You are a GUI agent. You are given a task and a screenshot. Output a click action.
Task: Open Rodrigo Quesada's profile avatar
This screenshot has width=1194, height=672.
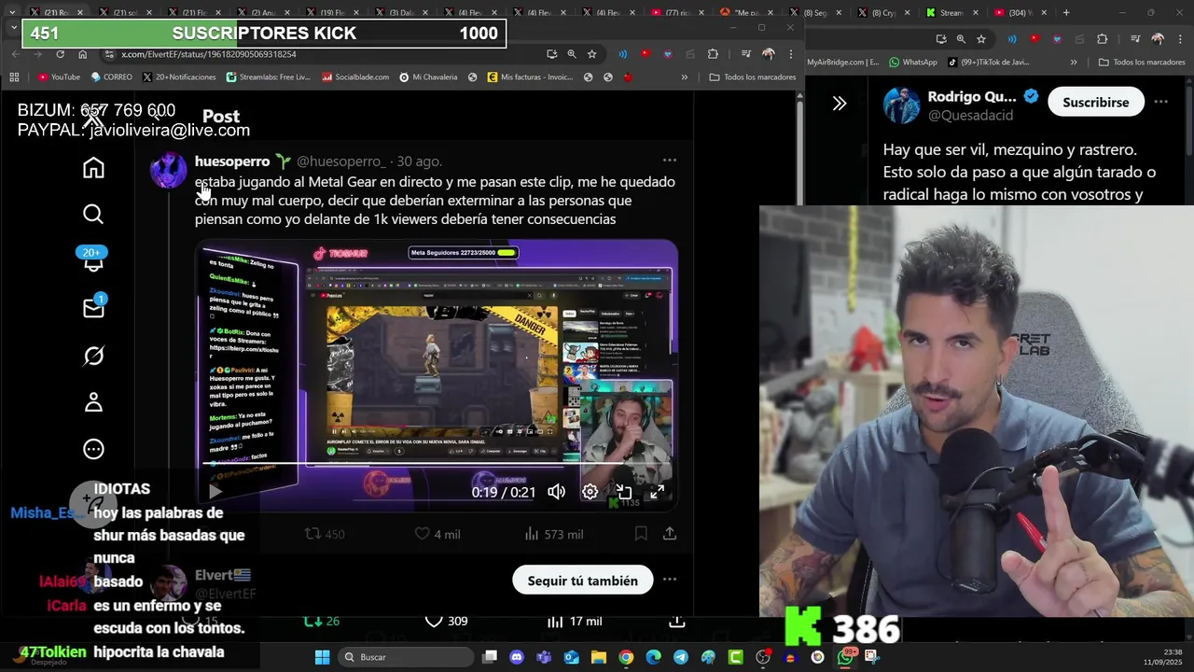[902, 105]
